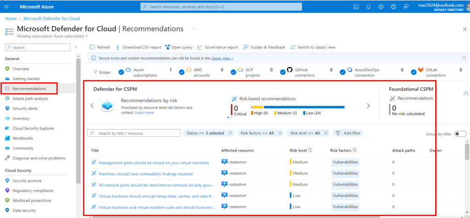Click Security posture shield icon
Viewport: 470px width, 218px height.
point(7,180)
